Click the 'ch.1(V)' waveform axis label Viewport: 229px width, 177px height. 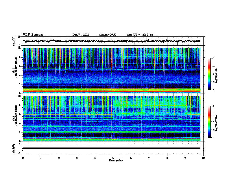[x=14, y=41]
